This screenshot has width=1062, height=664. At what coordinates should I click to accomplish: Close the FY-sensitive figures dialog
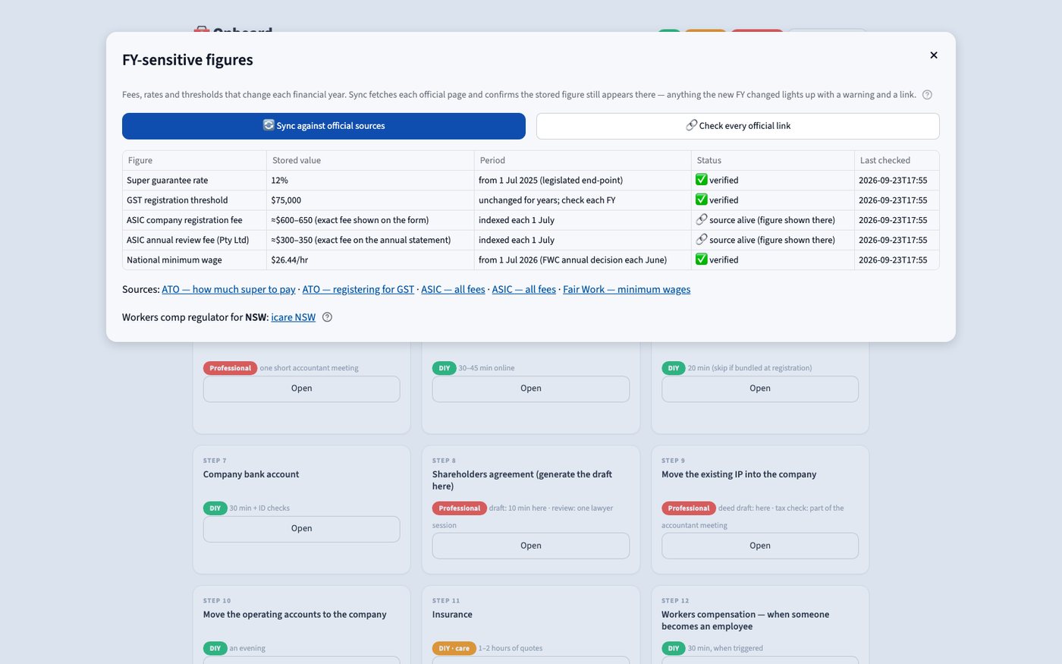point(934,55)
